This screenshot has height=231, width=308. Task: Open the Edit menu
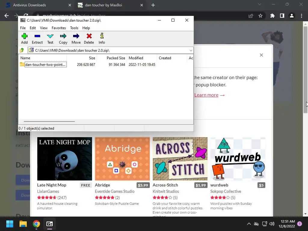tap(32, 28)
